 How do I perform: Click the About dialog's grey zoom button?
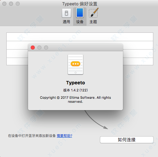[46, 48]
